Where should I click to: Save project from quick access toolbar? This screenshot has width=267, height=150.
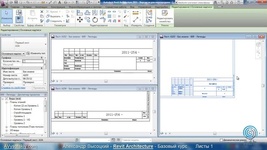point(16,2)
